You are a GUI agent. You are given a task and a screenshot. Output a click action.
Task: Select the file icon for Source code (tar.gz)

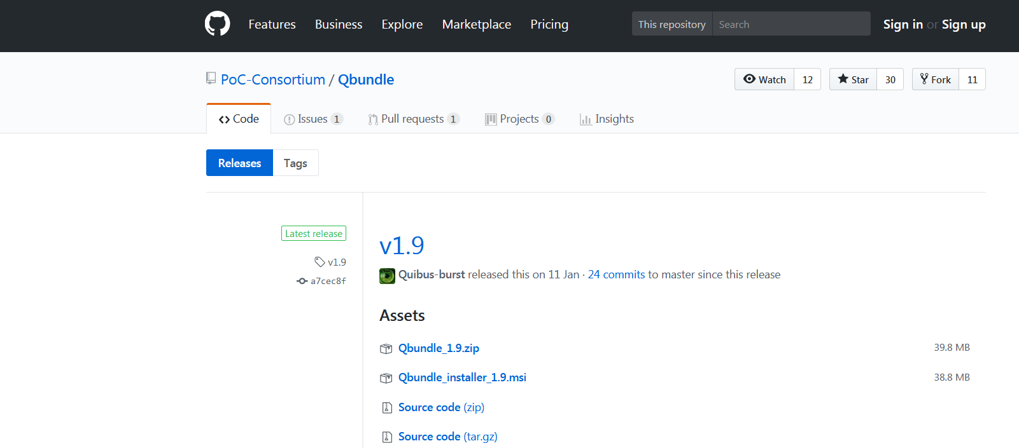pos(386,437)
